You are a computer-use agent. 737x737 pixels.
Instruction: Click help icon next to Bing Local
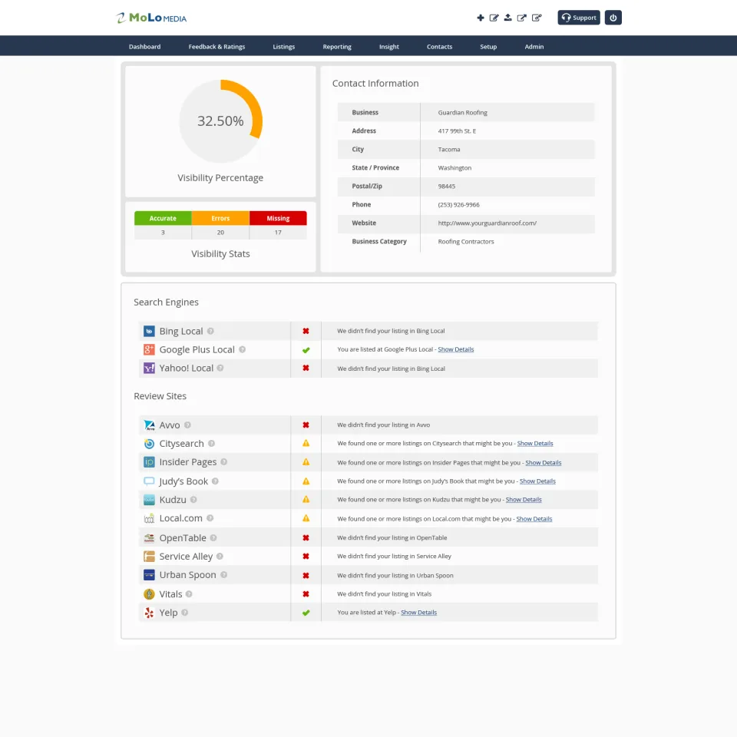pos(210,331)
